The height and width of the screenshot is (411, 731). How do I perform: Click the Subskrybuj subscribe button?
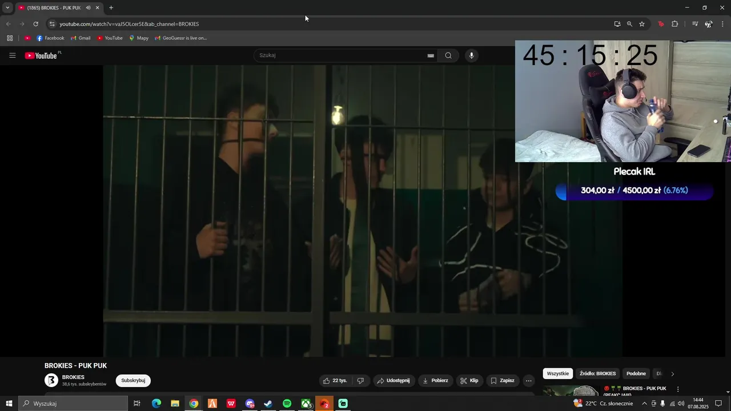point(133,381)
